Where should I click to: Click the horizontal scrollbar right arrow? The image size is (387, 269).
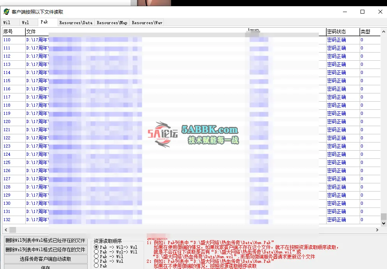(377, 230)
